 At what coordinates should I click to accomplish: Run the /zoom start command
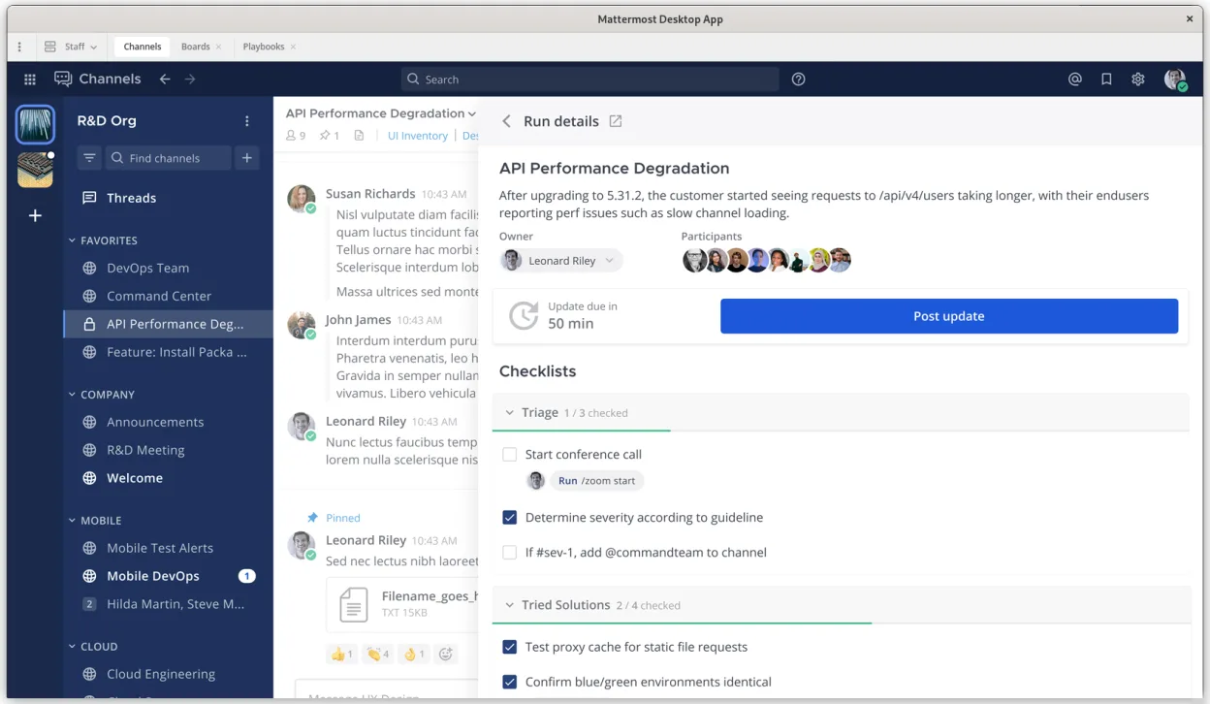[x=597, y=481]
